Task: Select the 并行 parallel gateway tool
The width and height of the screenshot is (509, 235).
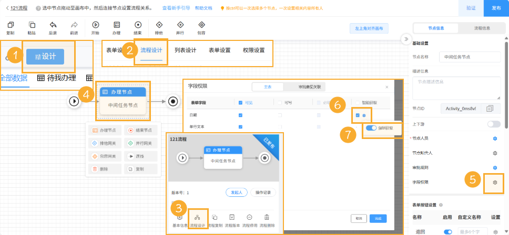Action: [x=180, y=25]
